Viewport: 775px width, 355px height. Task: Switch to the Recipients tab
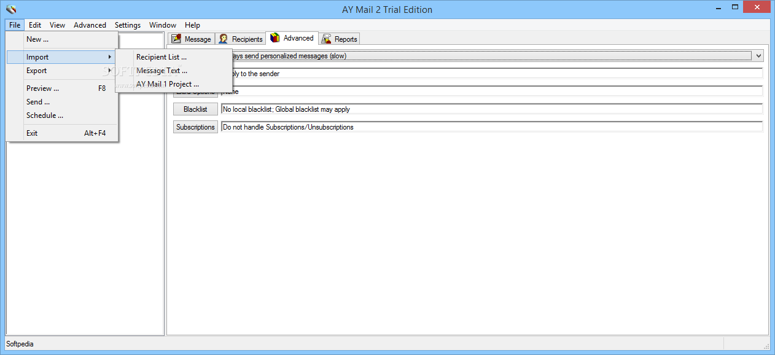[240, 39]
